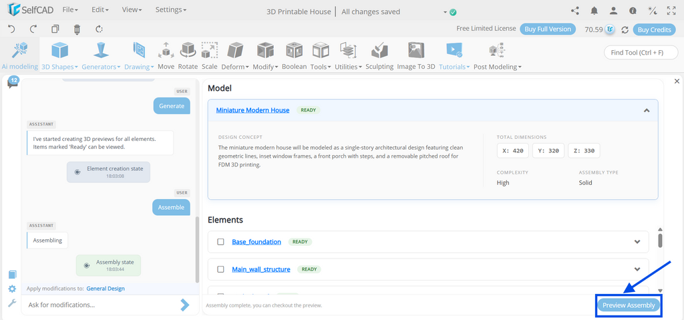Toggle fullscreen mode
The height and width of the screenshot is (320, 684).
[x=671, y=11]
